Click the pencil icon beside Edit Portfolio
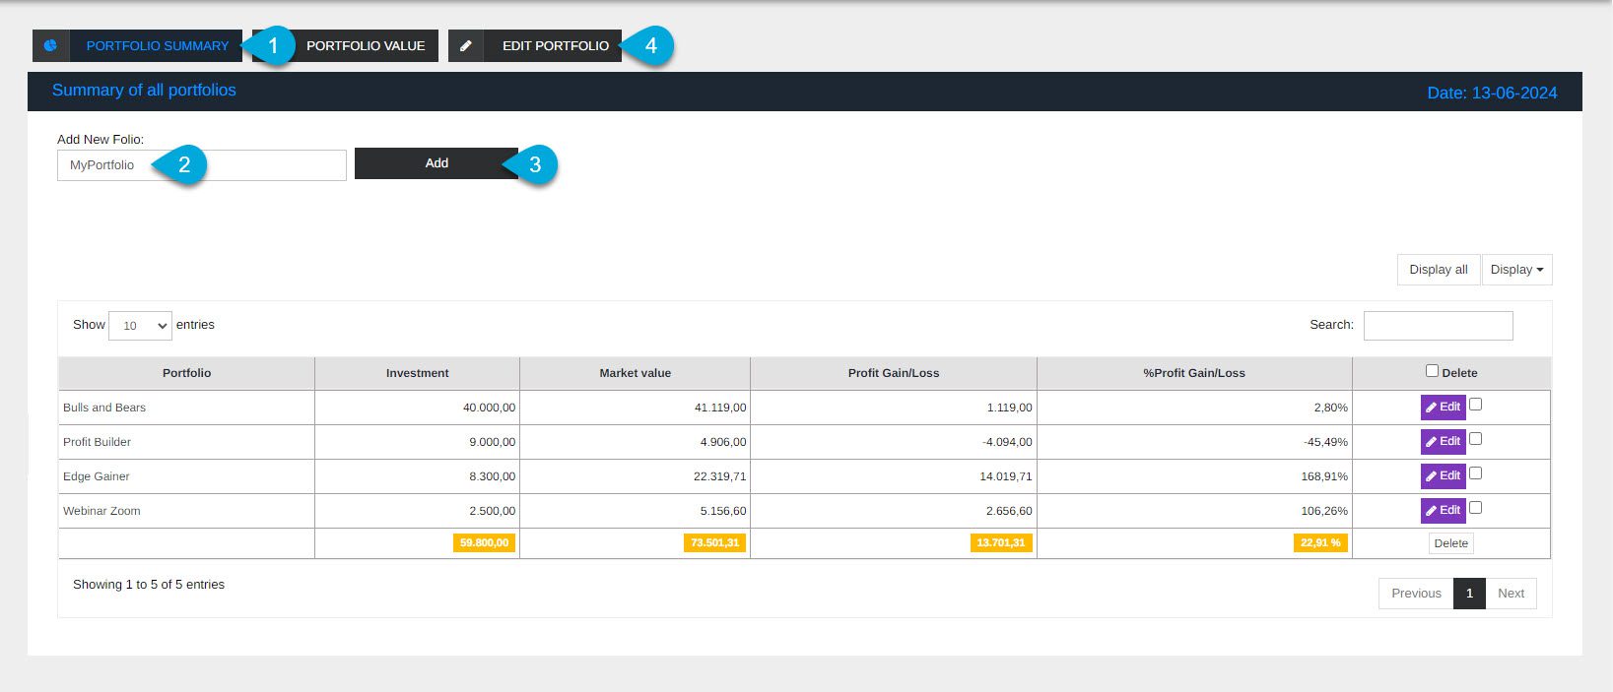This screenshot has height=692, width=1613. point(466,46)
